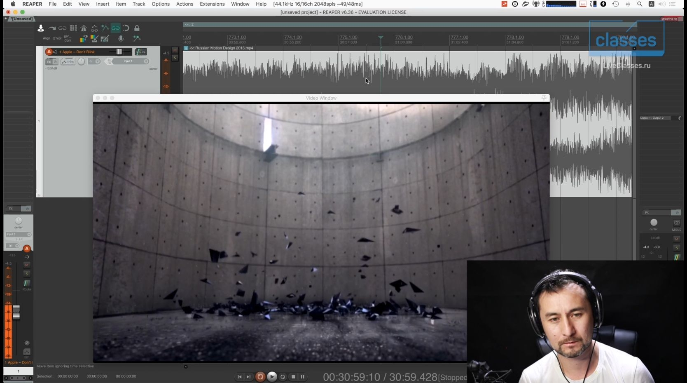Viewport: 687px width, 383px height.
Task: Click the MONITOR FX button
Action: coord(669,19)
